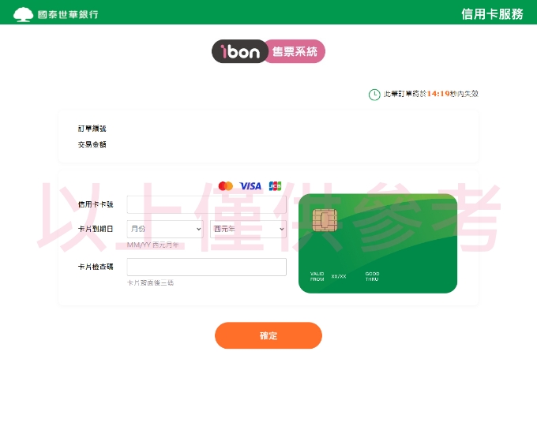537x430 pixels.
Task: Focus the 卡片檢查碼 security code field
Action: tap(207, 267)
